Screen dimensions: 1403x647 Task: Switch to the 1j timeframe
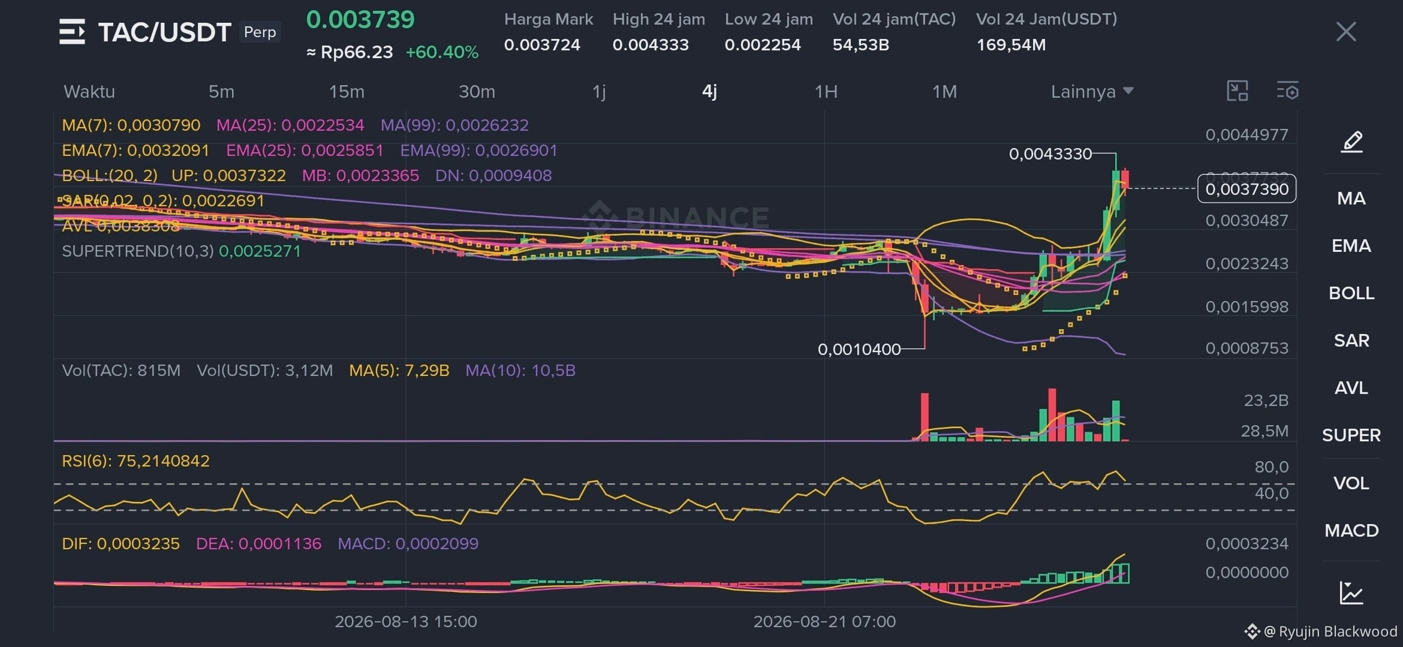coord(599,92)
